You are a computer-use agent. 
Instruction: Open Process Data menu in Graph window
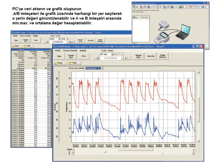70,50
